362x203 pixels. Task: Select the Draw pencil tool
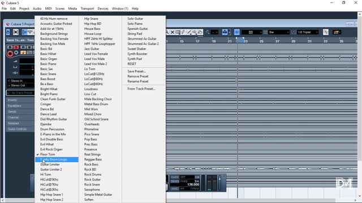pos(183,32)
